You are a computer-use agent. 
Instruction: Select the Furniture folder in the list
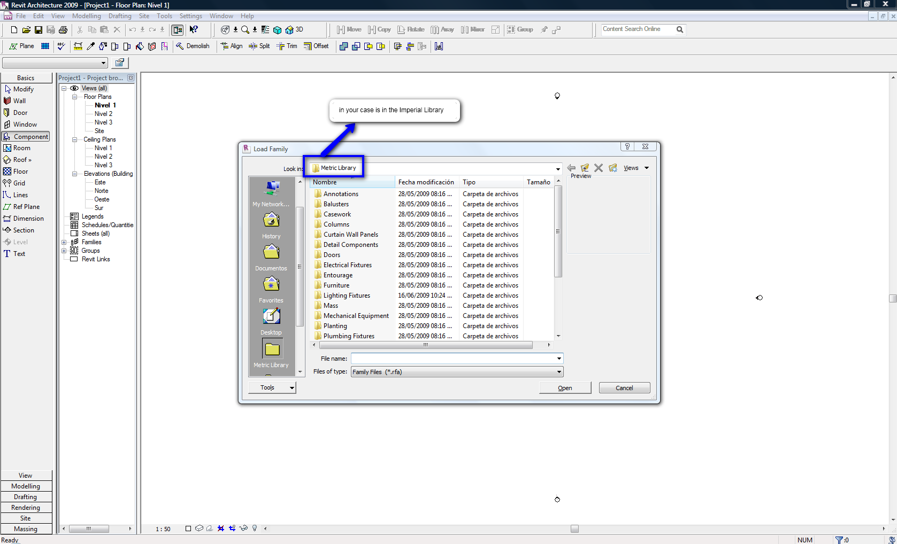(x=336, y=285)
